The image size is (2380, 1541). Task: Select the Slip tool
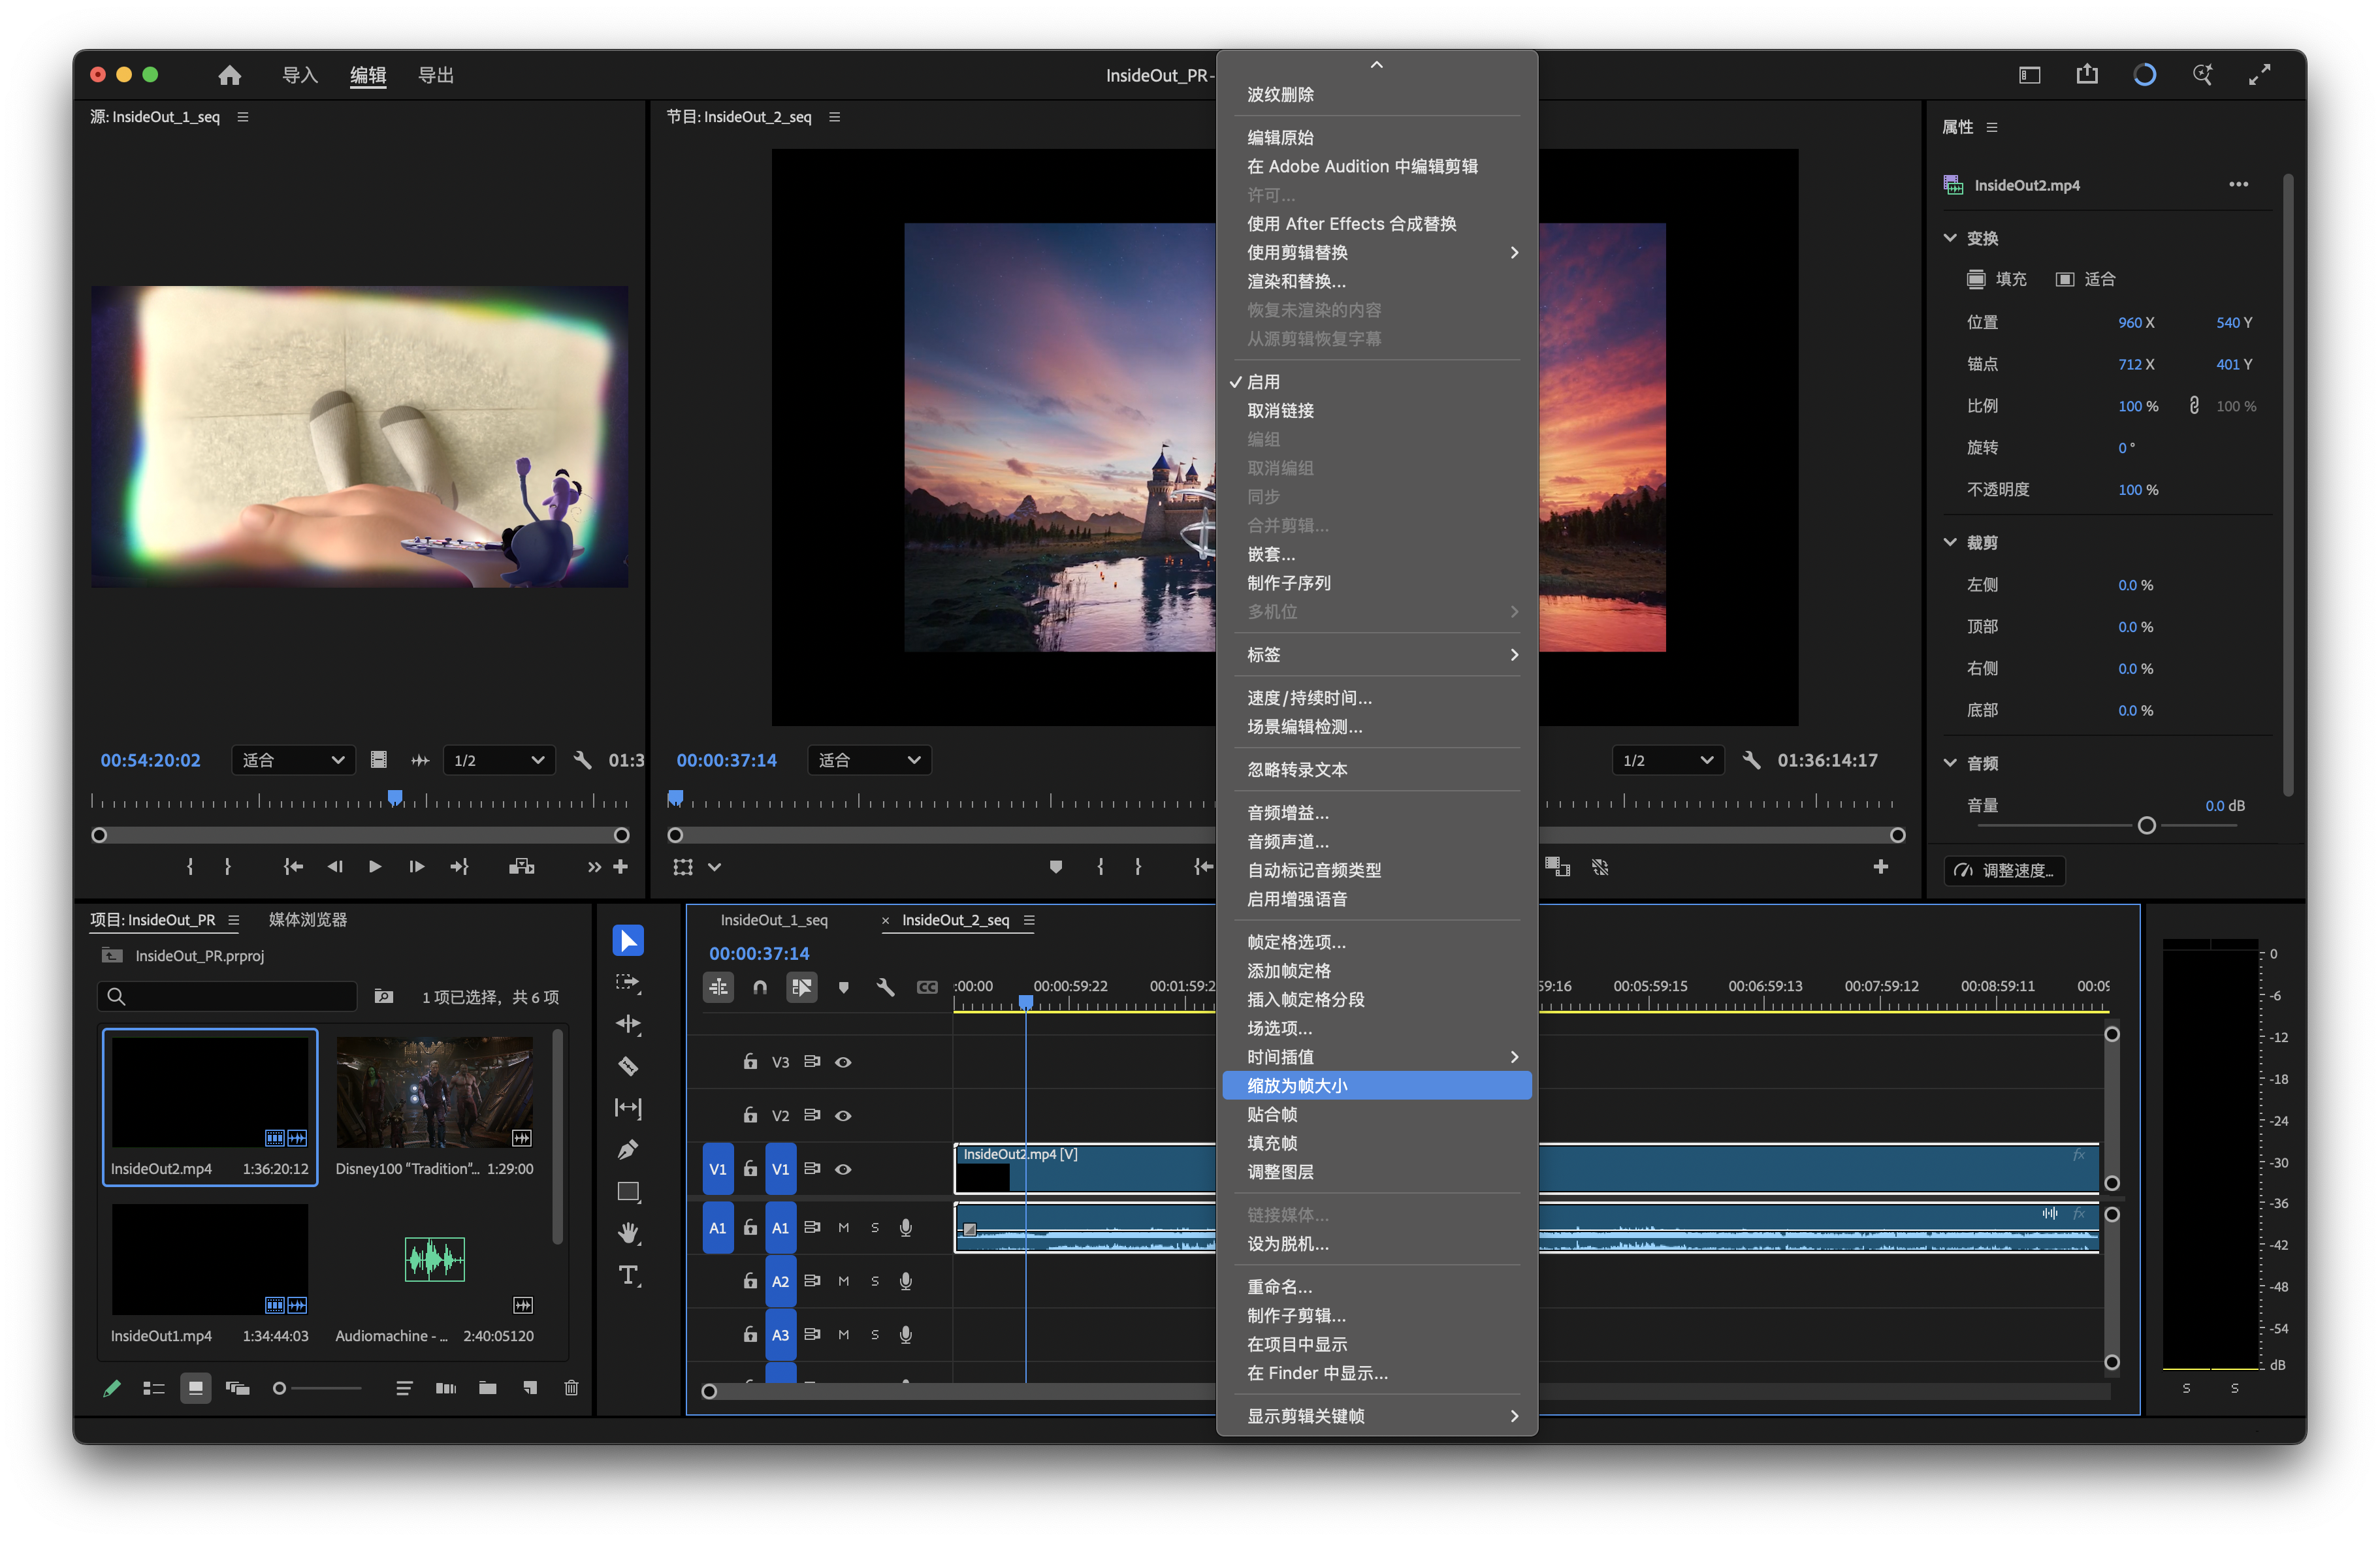[628, 1108]
